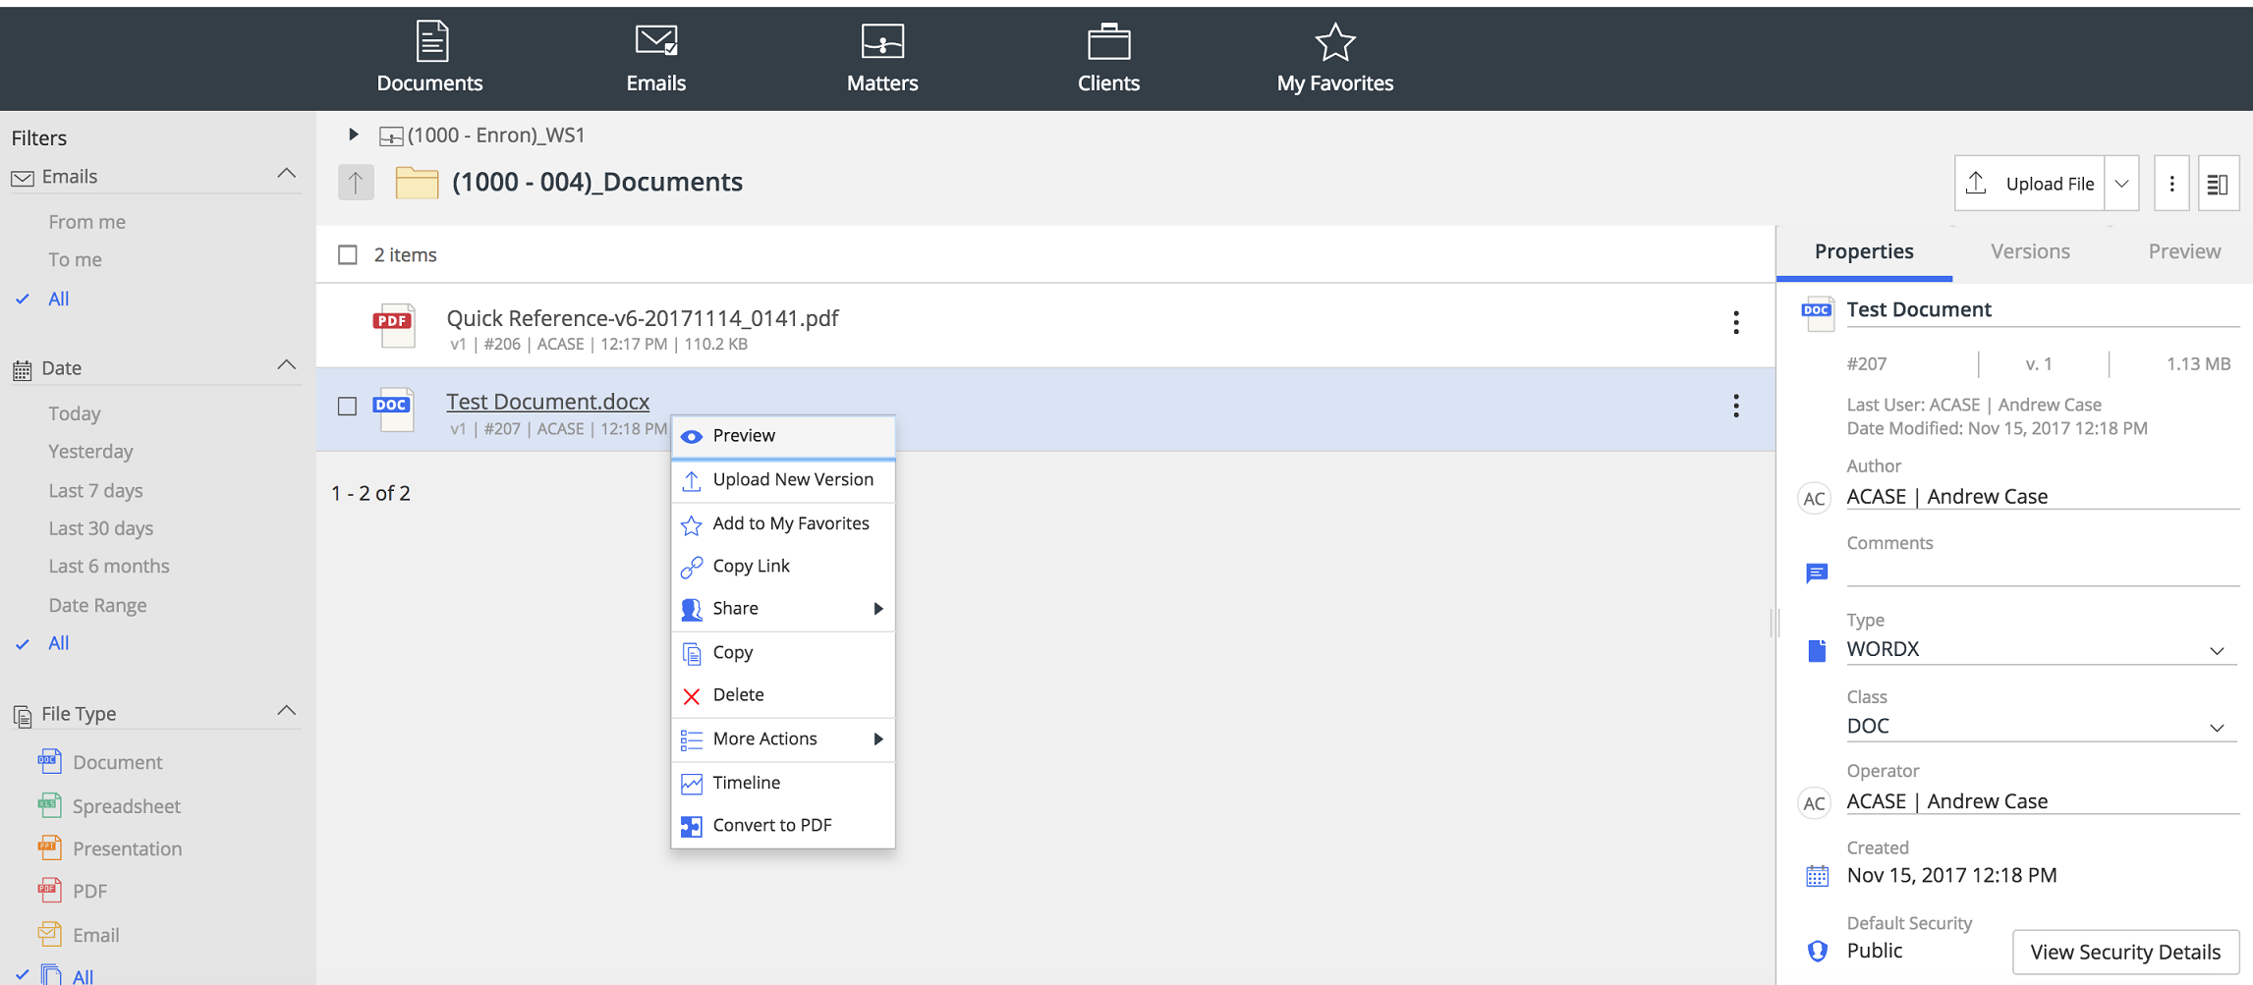Open the Test Document.docx link
This screenshot has width=2253, height=985.
tap(547, 402)
